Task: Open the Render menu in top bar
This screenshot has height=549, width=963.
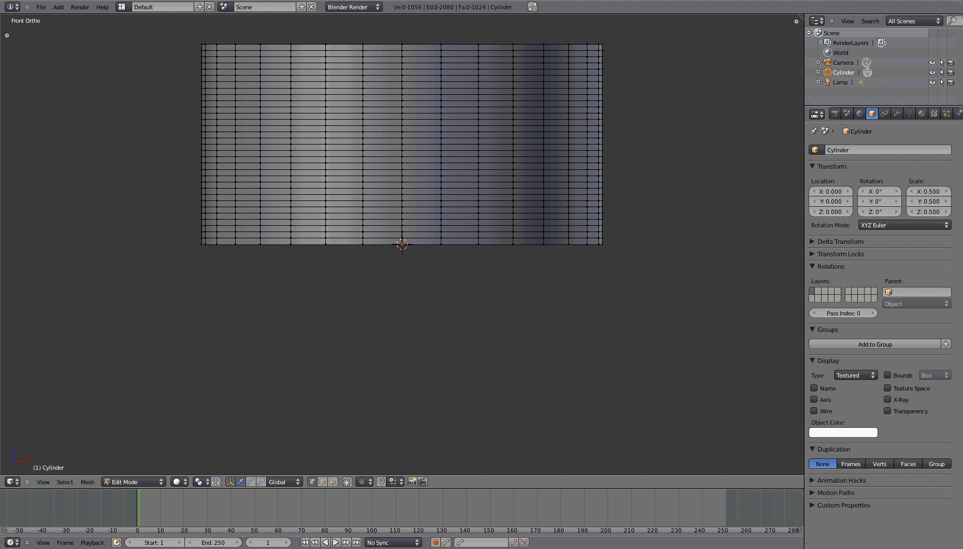Action: point(80,7)
